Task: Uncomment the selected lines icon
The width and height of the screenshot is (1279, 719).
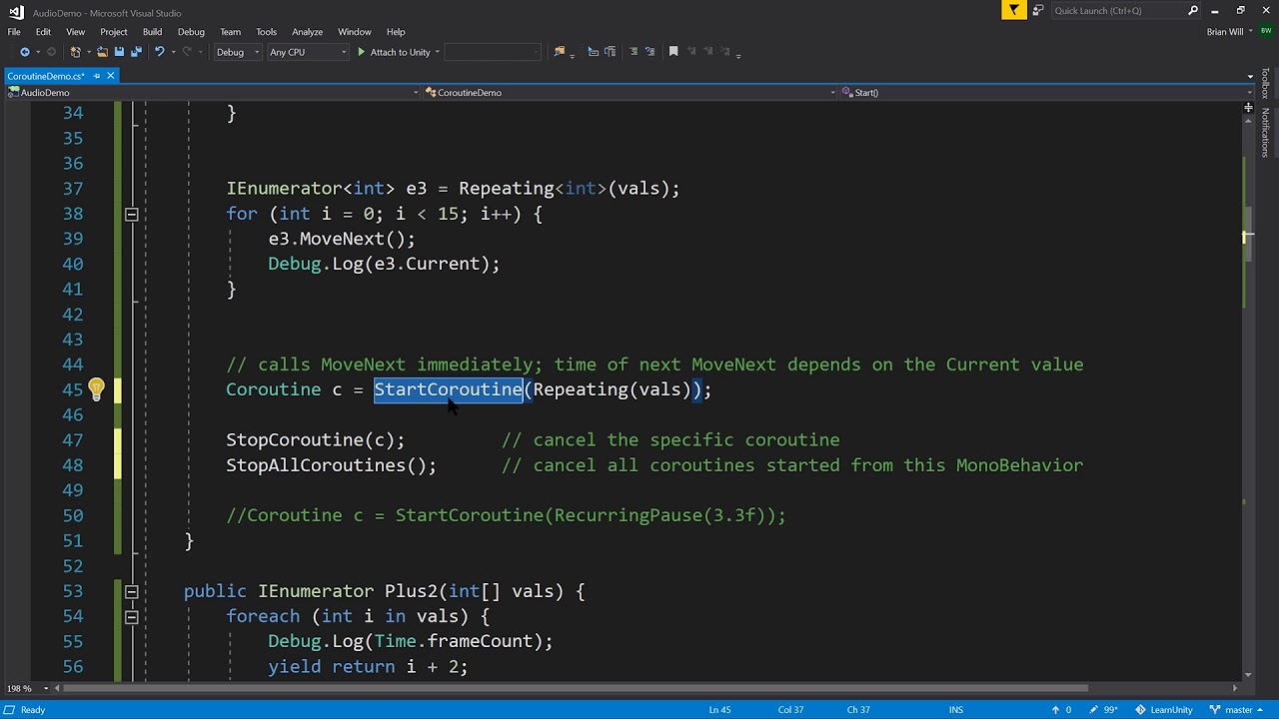Action: coord(650,52)
